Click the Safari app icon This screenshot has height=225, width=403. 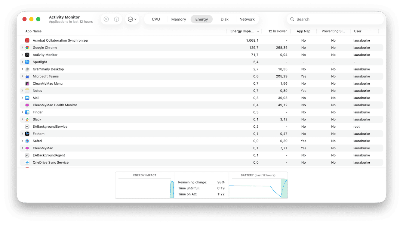[27, 141]
